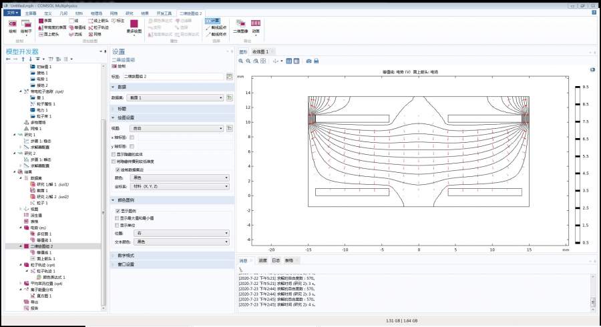Open the 日志 log tab
The image size is (601, 327).
point(276,260)
